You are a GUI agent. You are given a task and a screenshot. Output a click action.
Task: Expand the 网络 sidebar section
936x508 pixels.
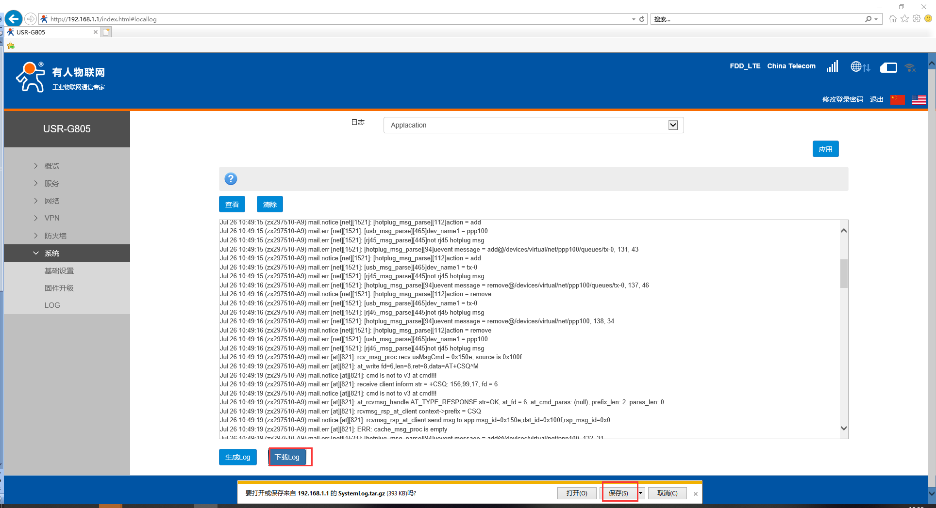point(52,201)
